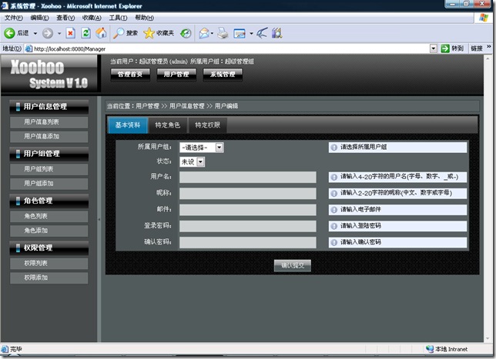Viewport: 496px width, 359px height.
Task: Click the Print icon in toolbar
Action: [223, 33]
